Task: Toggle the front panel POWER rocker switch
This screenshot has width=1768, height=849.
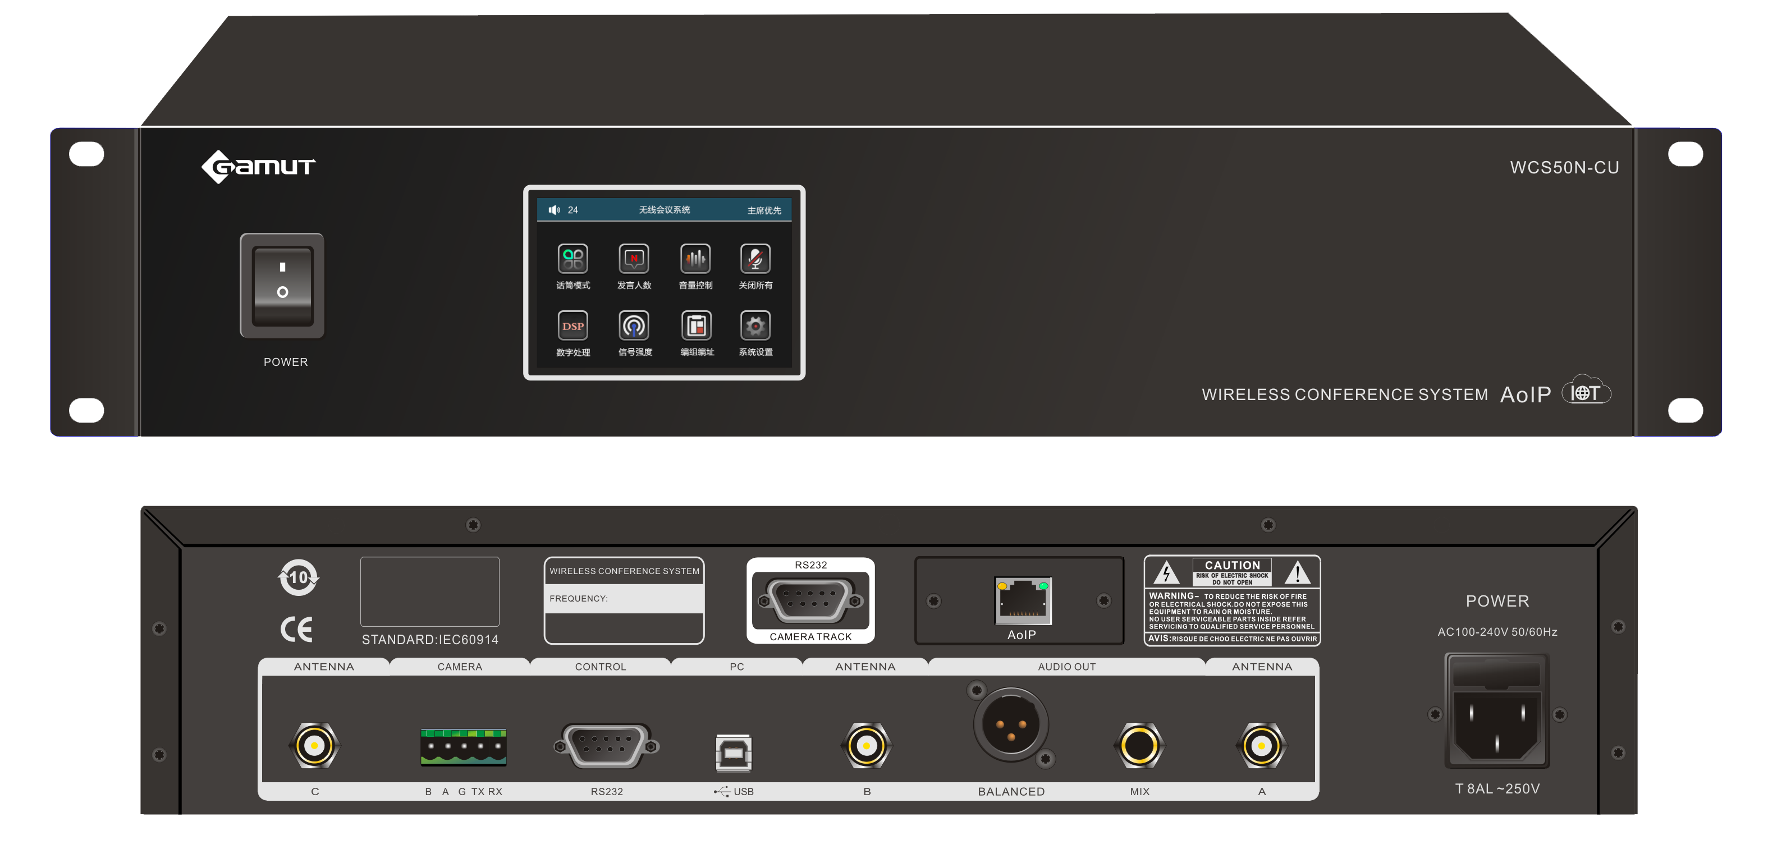Action: [x=282, y=286]
